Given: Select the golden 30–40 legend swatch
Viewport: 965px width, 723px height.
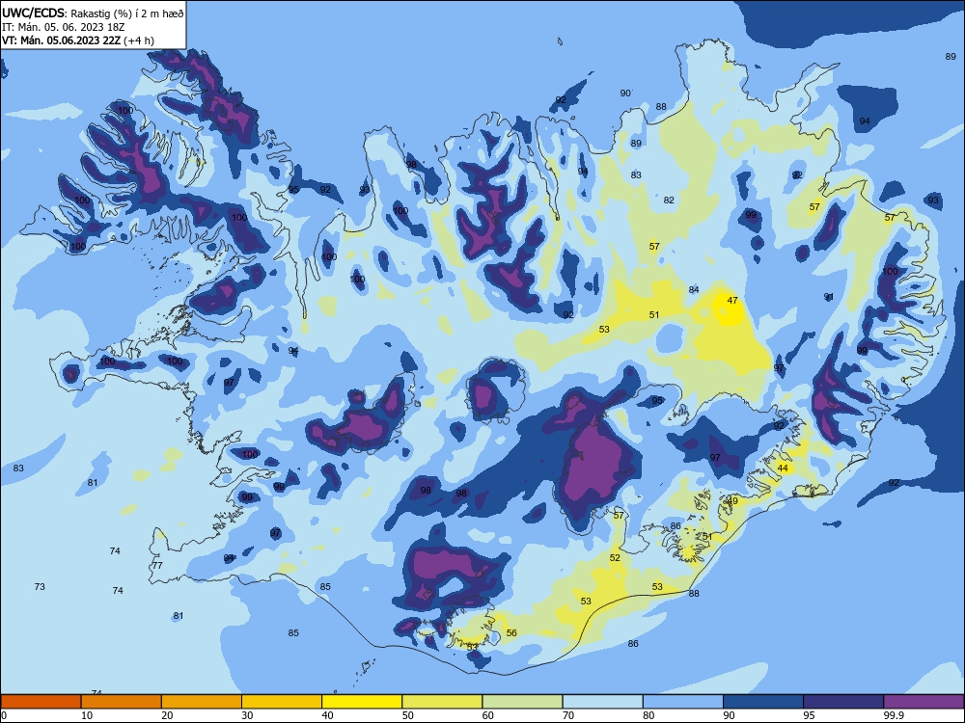Looking at the screenshot, I should 282,702.
